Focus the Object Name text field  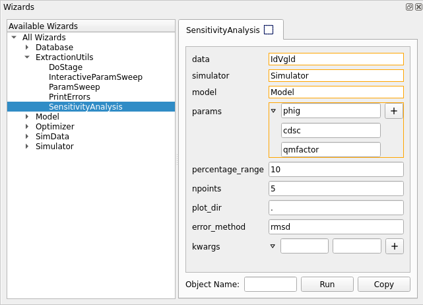click(270, 285)
